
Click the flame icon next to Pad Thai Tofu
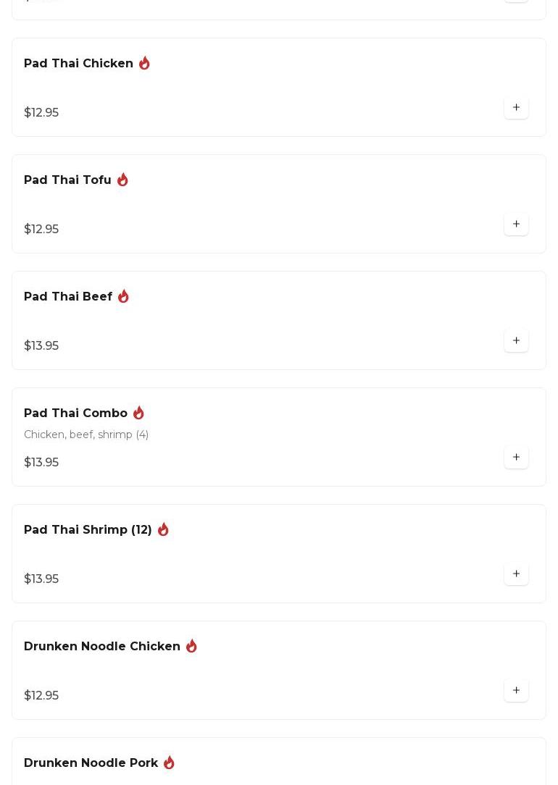click(122, 180)
